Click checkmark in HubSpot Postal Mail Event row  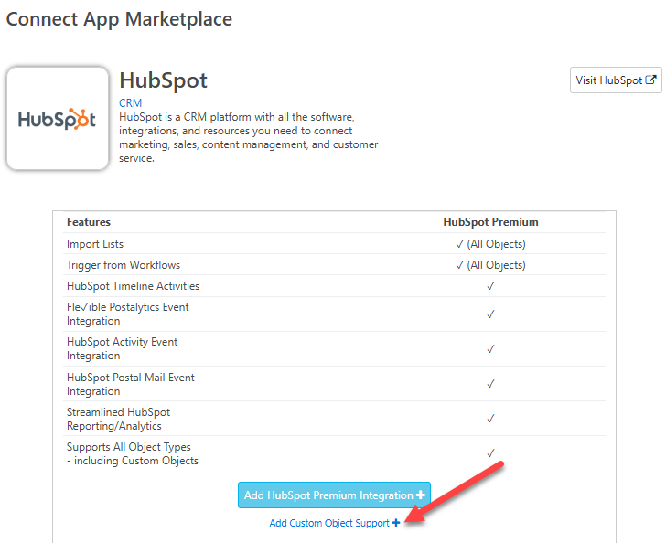coord(490,384)
